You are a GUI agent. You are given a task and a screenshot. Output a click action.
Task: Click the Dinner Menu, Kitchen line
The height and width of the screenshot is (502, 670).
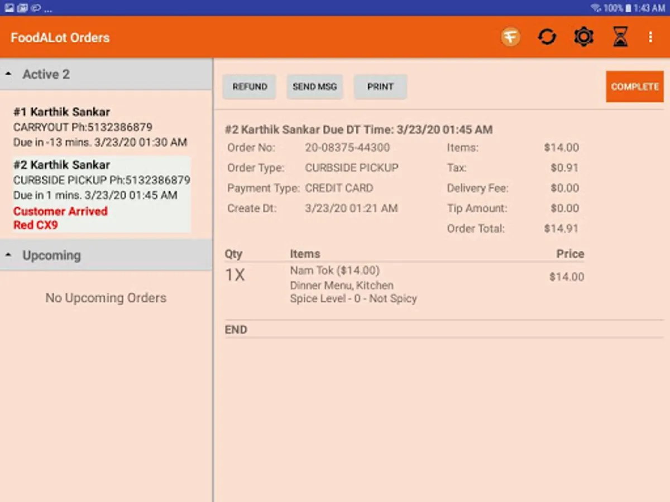(x=342, y=285)
